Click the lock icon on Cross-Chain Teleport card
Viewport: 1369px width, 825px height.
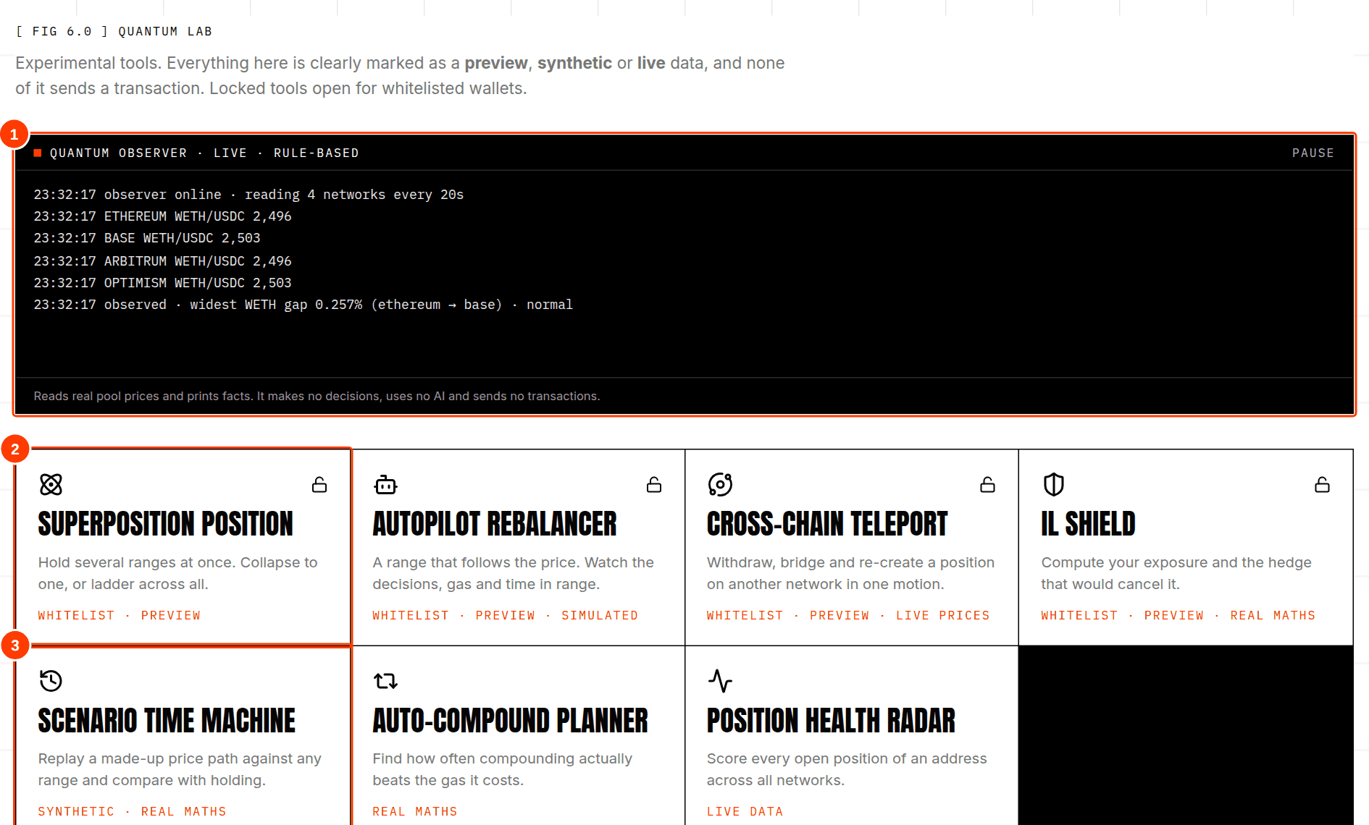pyautogui.click(x=987, y=485)
